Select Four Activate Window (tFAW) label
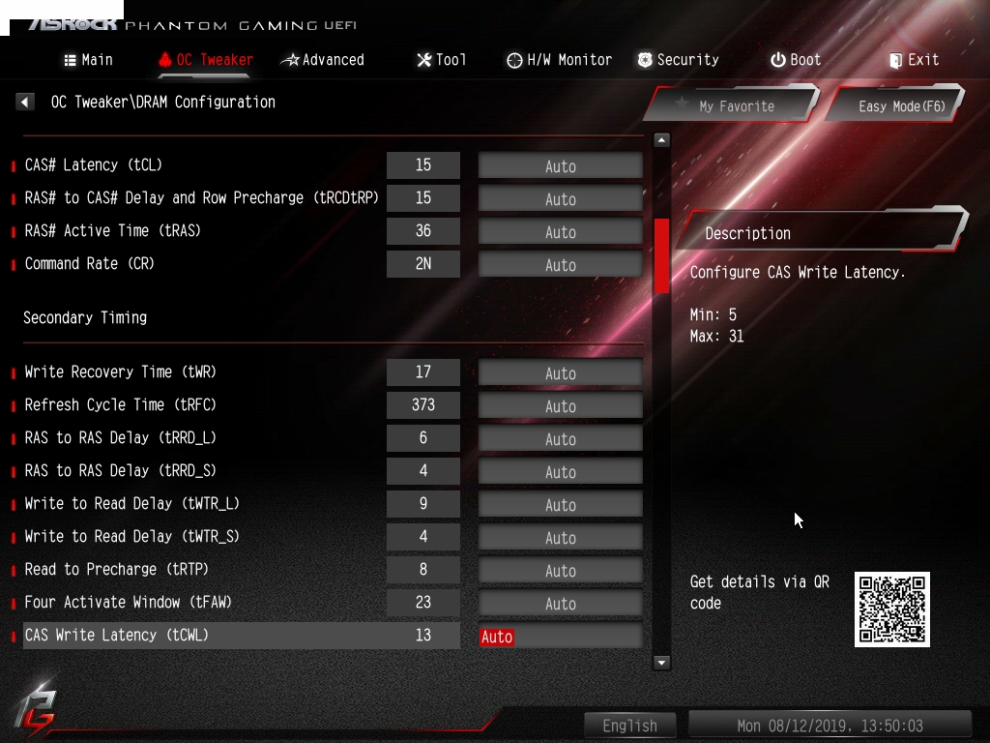This screenshot has height=743, width=990. tap(129, 602)
